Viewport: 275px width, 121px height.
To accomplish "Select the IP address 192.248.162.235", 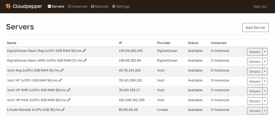I will point(132,100).
